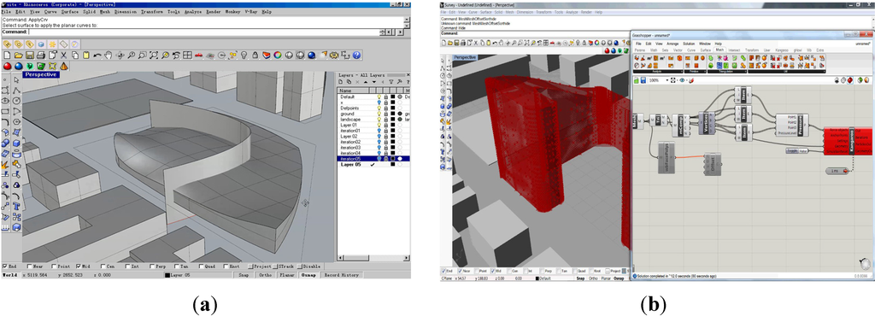Click the Record History button
Viewport: 875px width, 322px height.
[342, 275]
